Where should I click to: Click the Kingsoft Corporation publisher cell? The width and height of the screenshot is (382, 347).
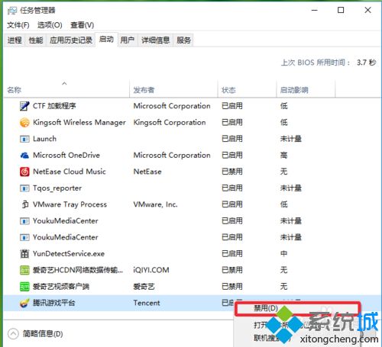170,123
